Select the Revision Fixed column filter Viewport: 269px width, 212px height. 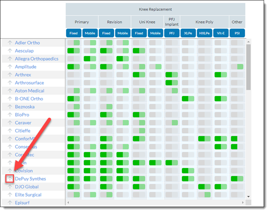click(x=106, y=33)
